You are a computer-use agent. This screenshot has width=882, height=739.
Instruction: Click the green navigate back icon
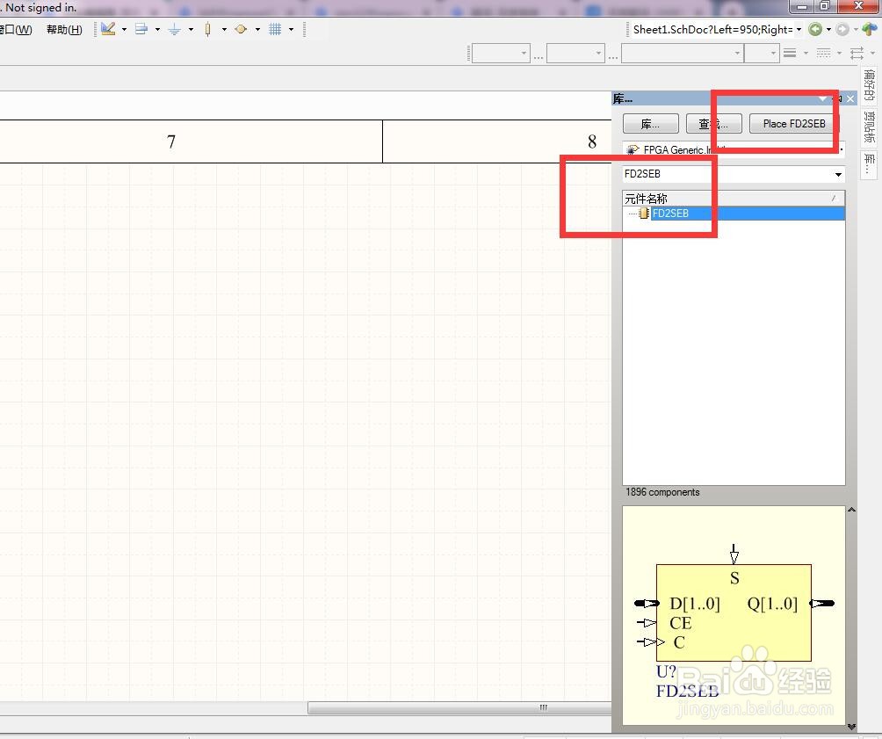tap(814, 29)
